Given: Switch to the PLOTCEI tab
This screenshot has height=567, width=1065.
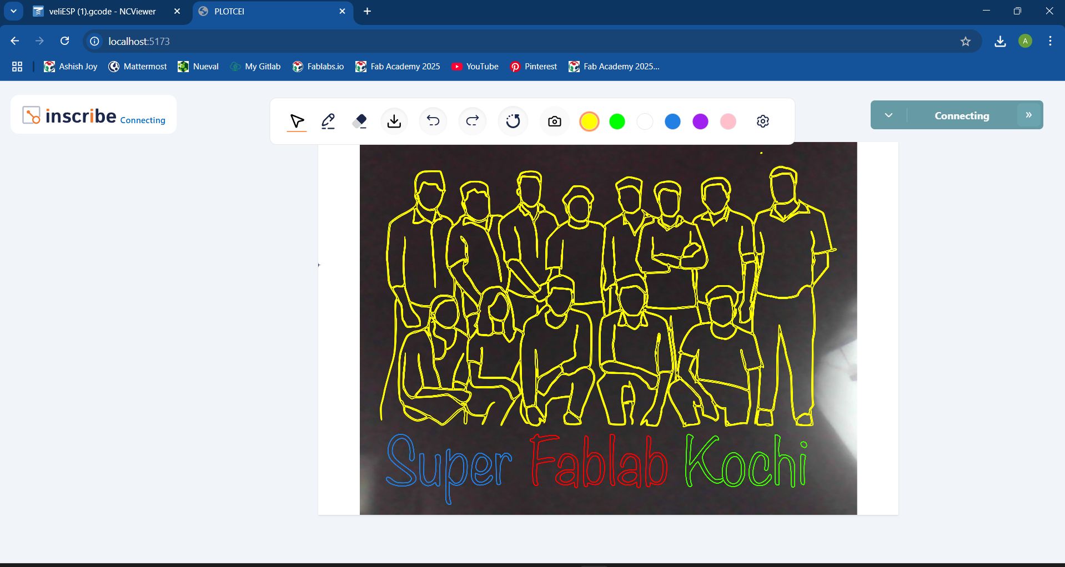Looking at the screenshot, I should (x=265, y=11).
